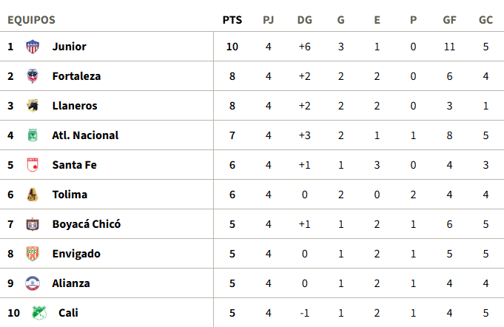Screen dimensions: 504x327
Task: Select the GC column header
Action: pyautogui.click(x=485, y=20)
